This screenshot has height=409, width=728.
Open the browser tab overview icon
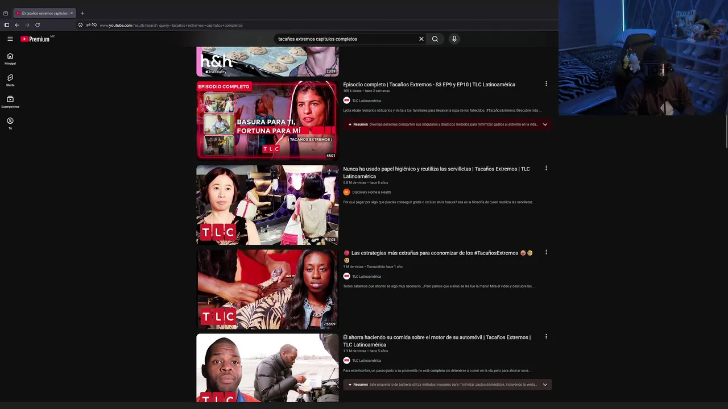tap(6, 13)
